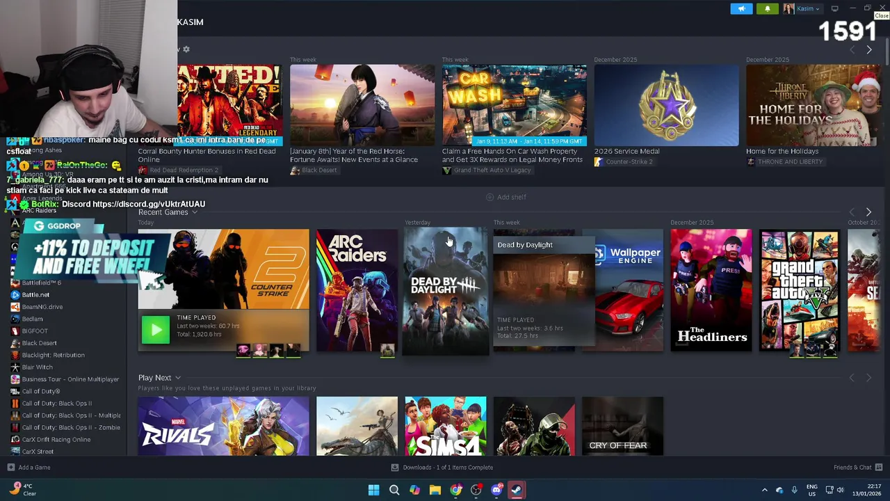
Task: Click the Grand Theft Auto V Legacy tag
Action: coord(487,170)
